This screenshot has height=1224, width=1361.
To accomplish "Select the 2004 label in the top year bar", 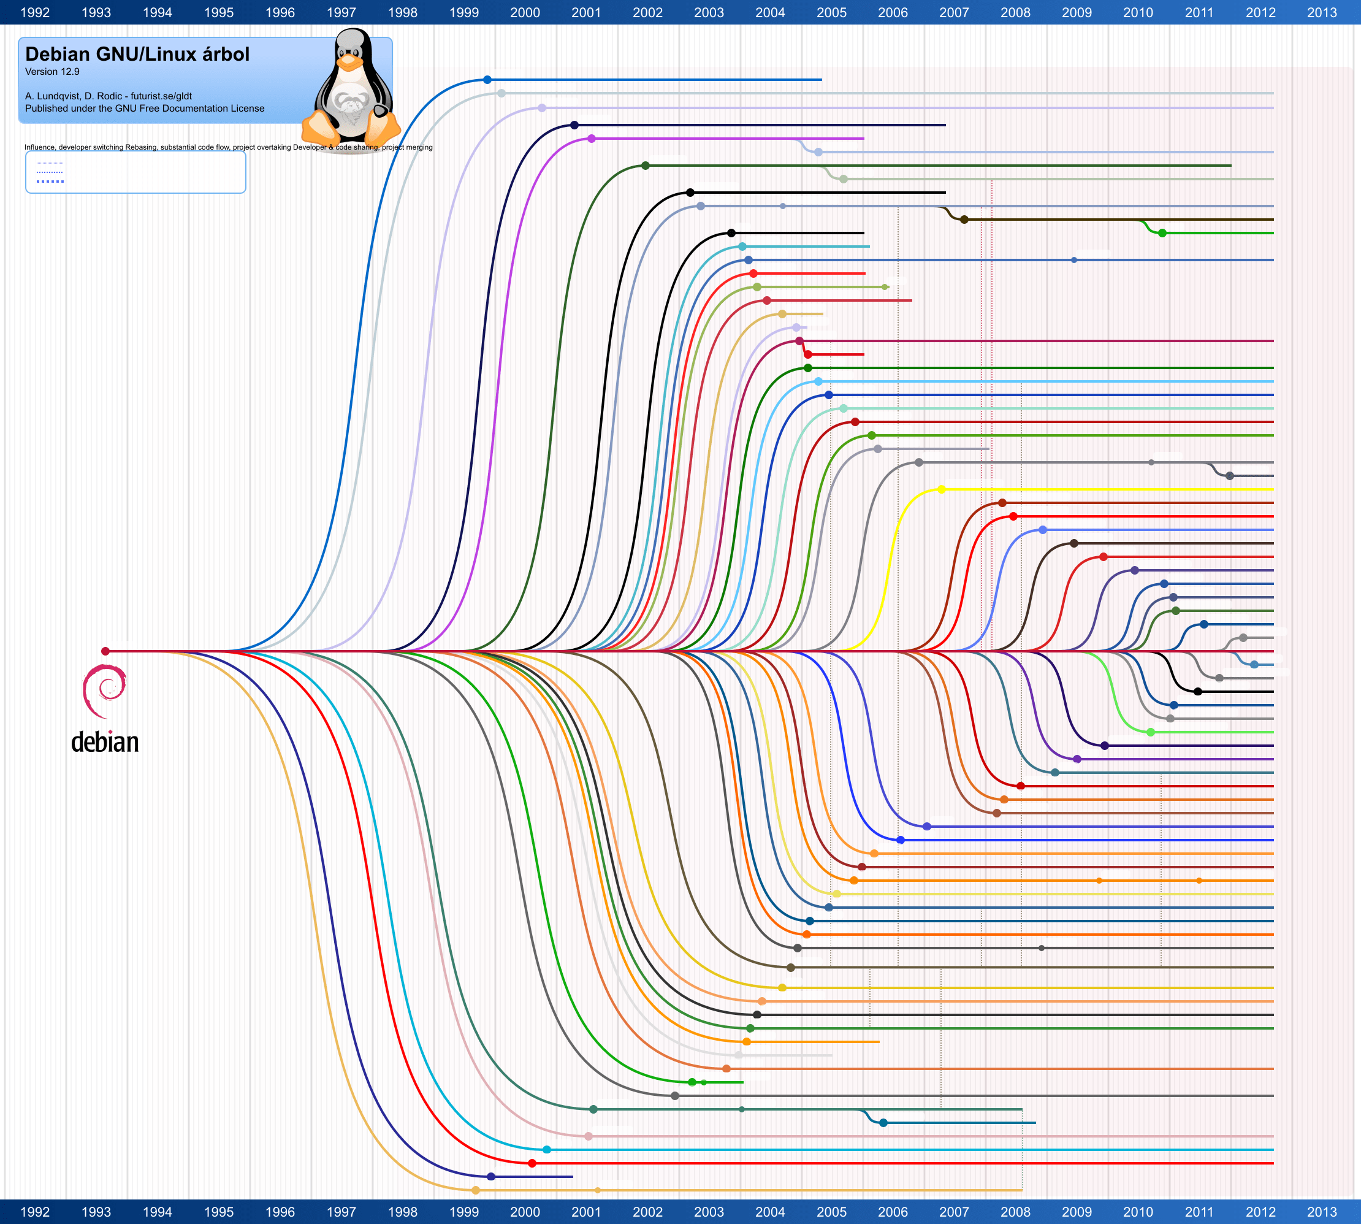I will coord(771,12).
